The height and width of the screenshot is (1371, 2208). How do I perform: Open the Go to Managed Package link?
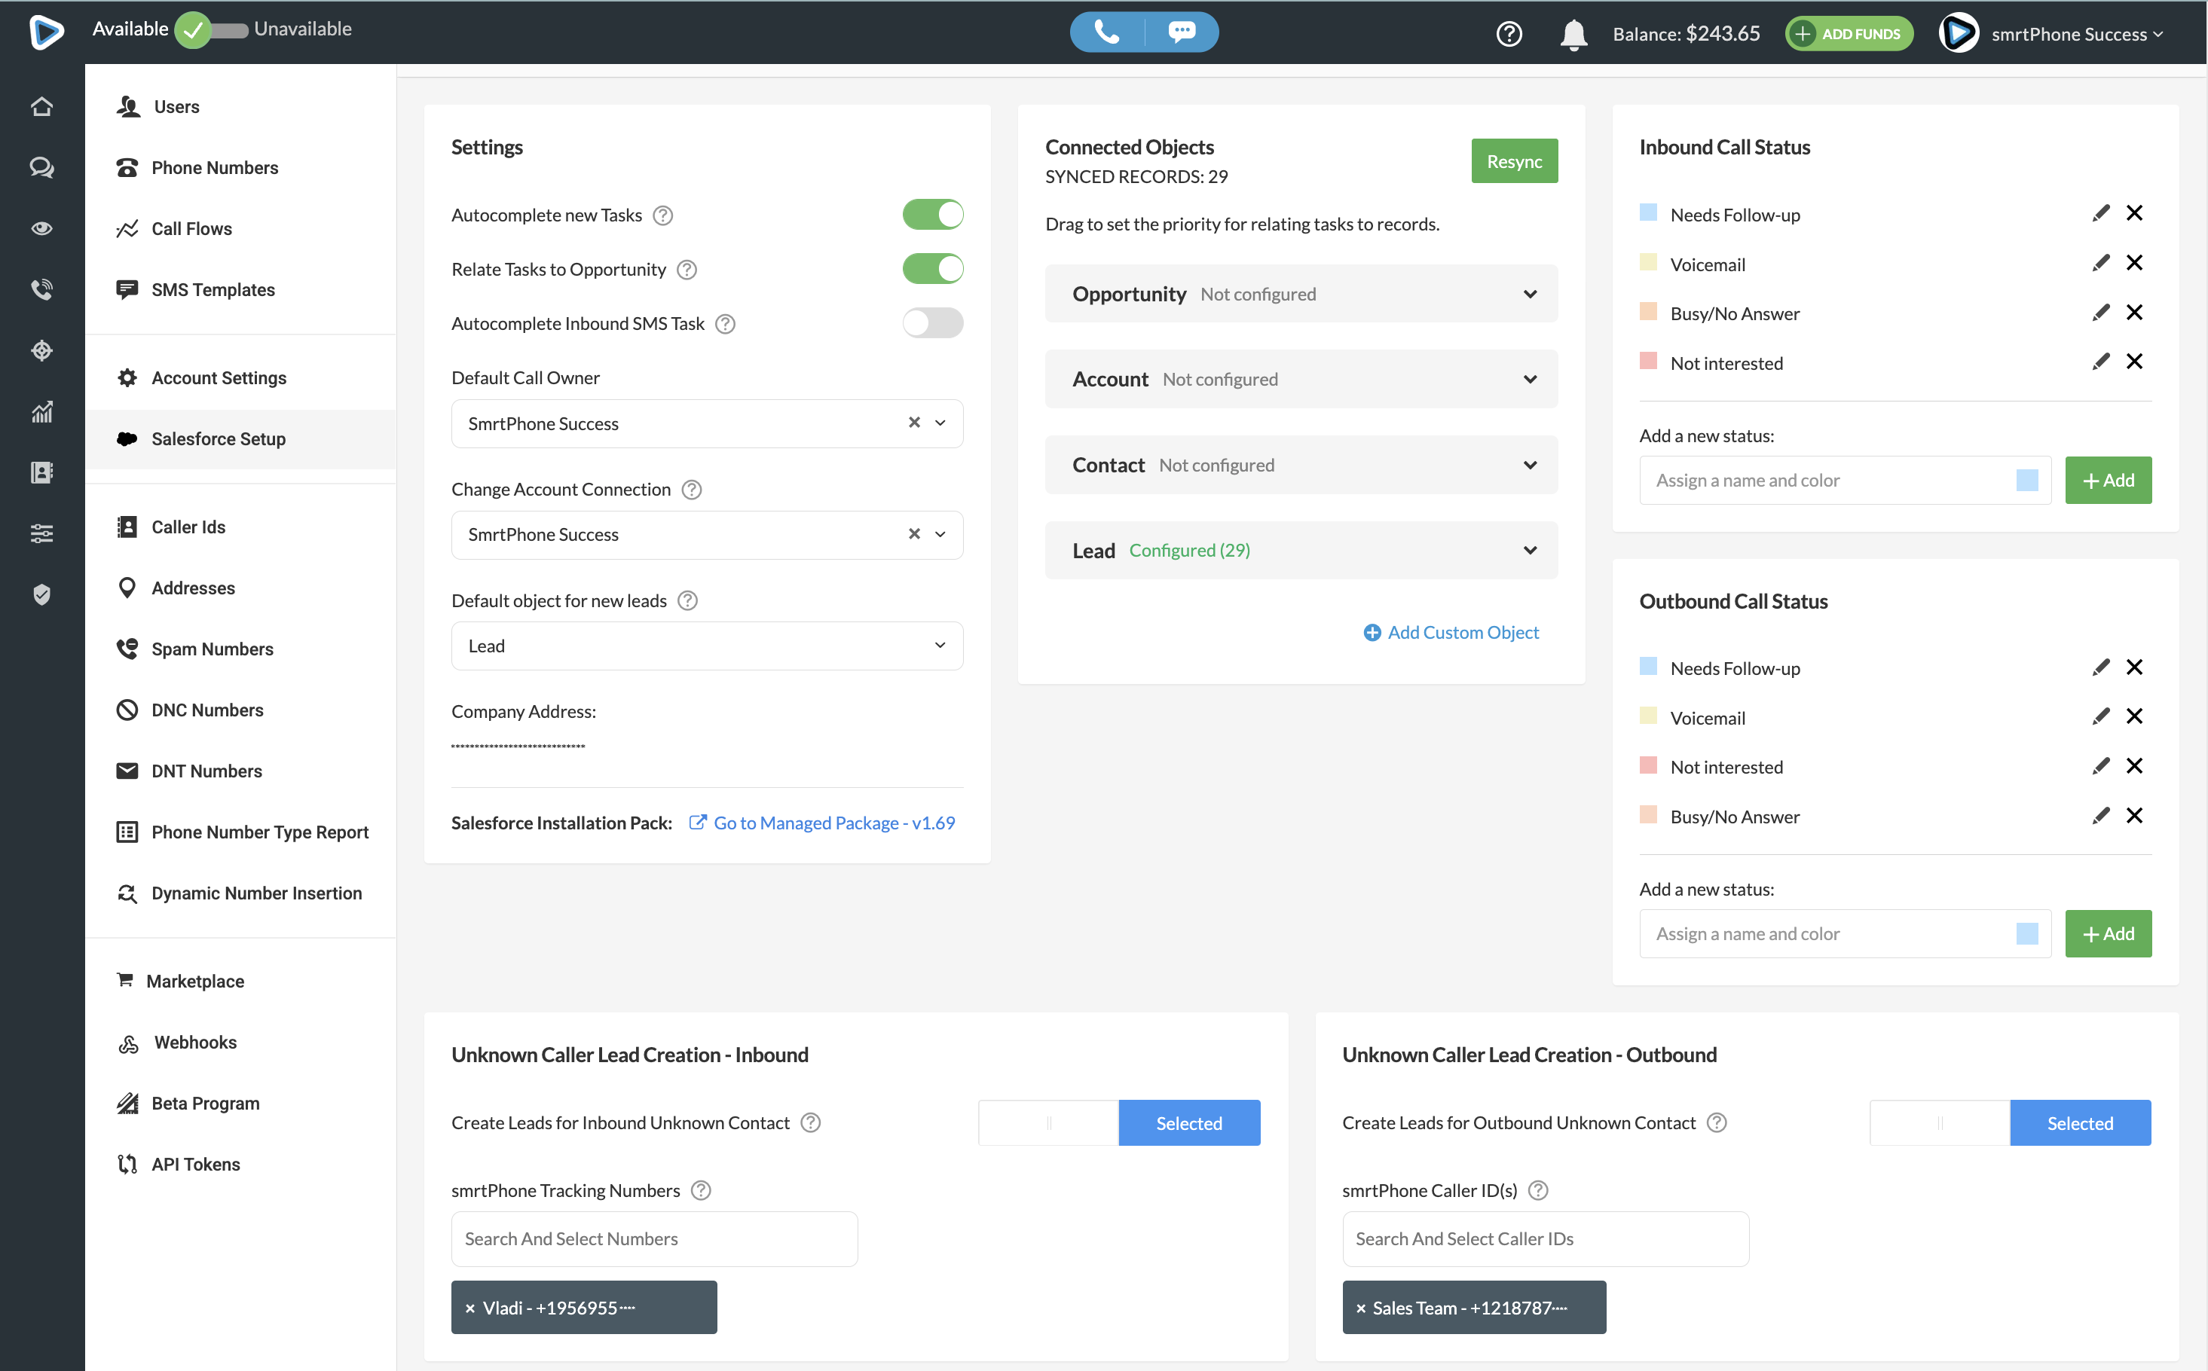(833, 823)
